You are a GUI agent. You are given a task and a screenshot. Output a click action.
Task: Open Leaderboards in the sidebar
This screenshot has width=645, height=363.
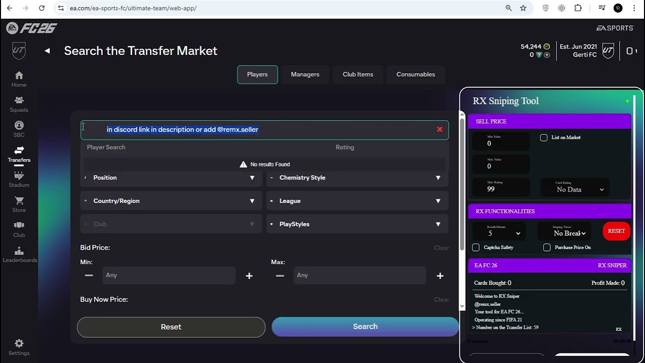[x=19, y=255]
